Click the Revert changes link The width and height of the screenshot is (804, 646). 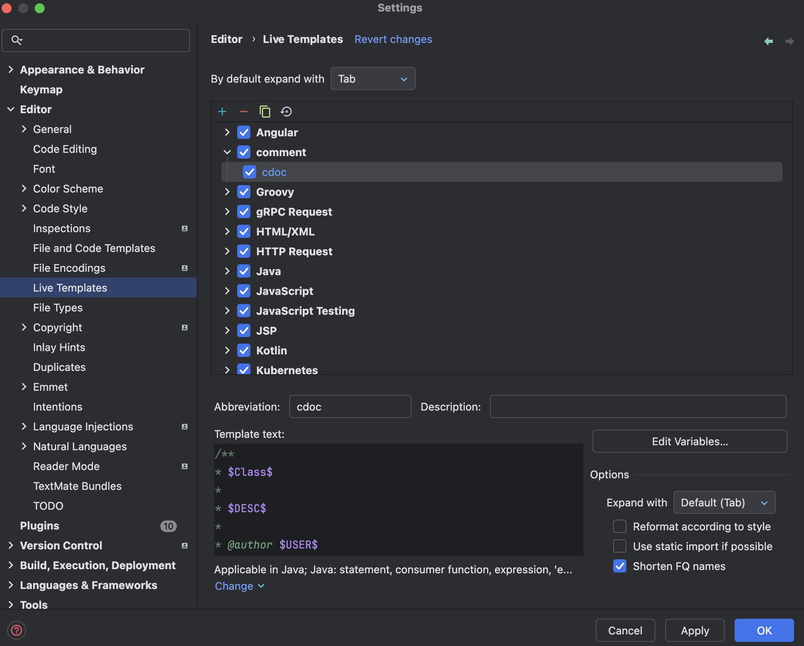click(x=393, y=39)
